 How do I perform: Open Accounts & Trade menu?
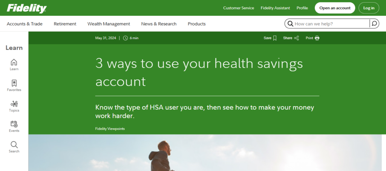(x=25, y=24)
